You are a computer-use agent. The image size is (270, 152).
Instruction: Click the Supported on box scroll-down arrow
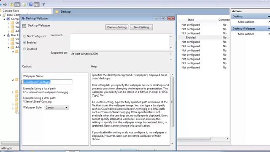[171, 59]
